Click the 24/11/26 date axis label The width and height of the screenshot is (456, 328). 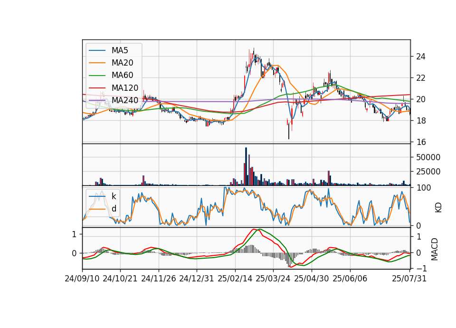(x=159, y=279)
